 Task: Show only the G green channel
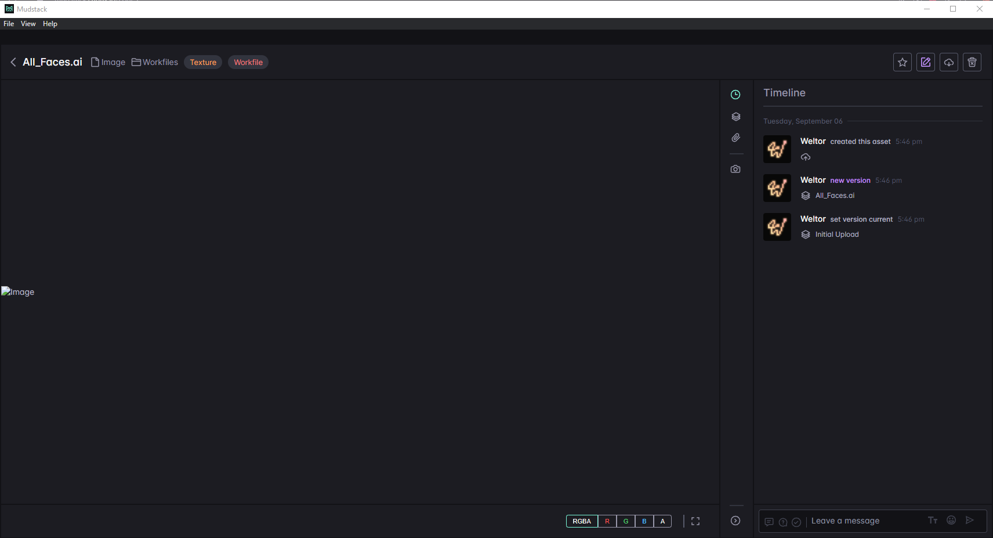[x=626, y=521]
